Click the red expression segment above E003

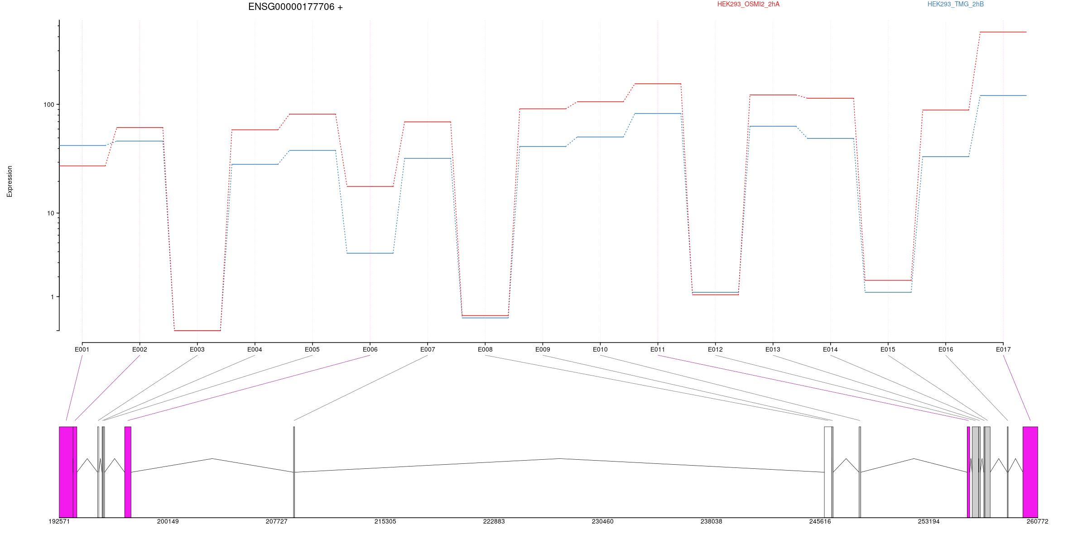coord(197,331)
